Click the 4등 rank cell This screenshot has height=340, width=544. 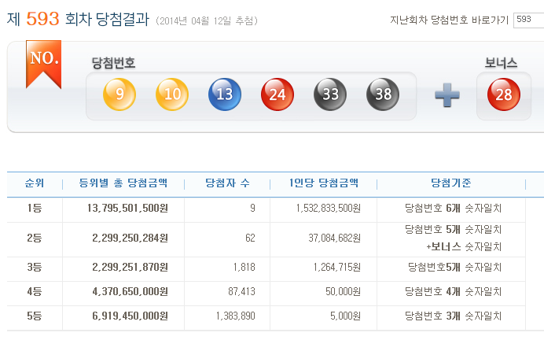pyautogui.click(x=35, y=291)
